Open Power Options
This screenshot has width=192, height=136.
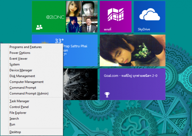[x=20, y=53]
